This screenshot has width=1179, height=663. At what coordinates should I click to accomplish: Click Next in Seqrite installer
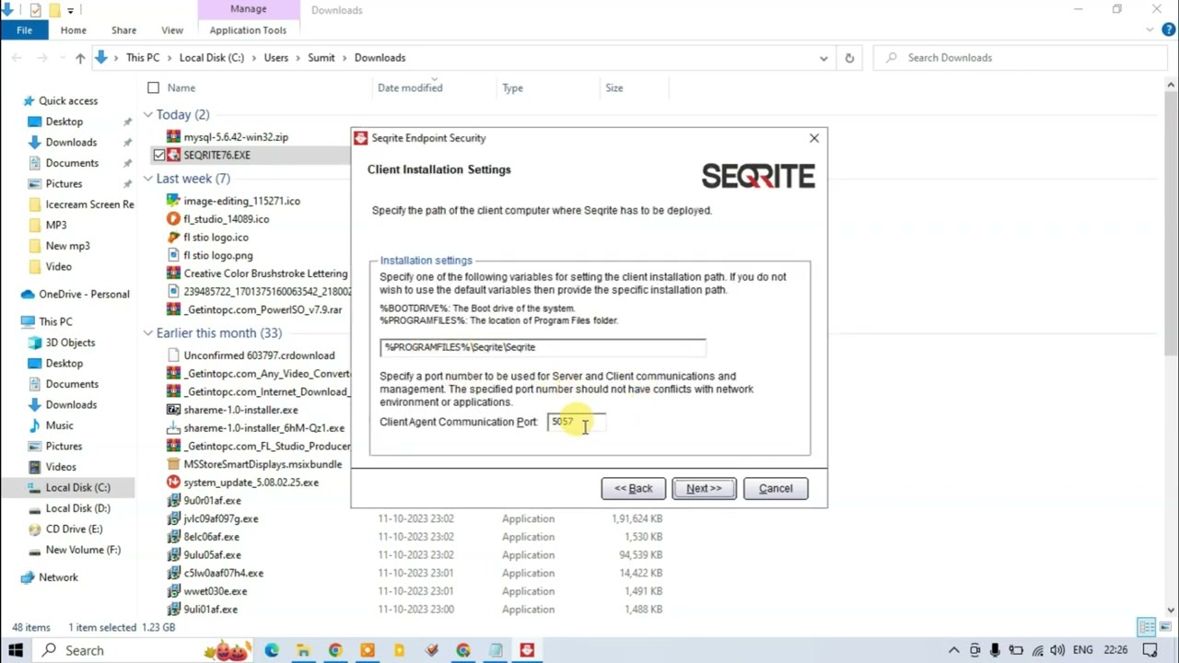click(704, 489)
